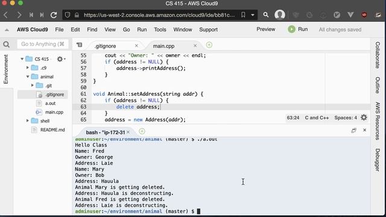The width and height of the screenshot is (386, 217).
Task: Click the green Run button
Action: (298, 30)
